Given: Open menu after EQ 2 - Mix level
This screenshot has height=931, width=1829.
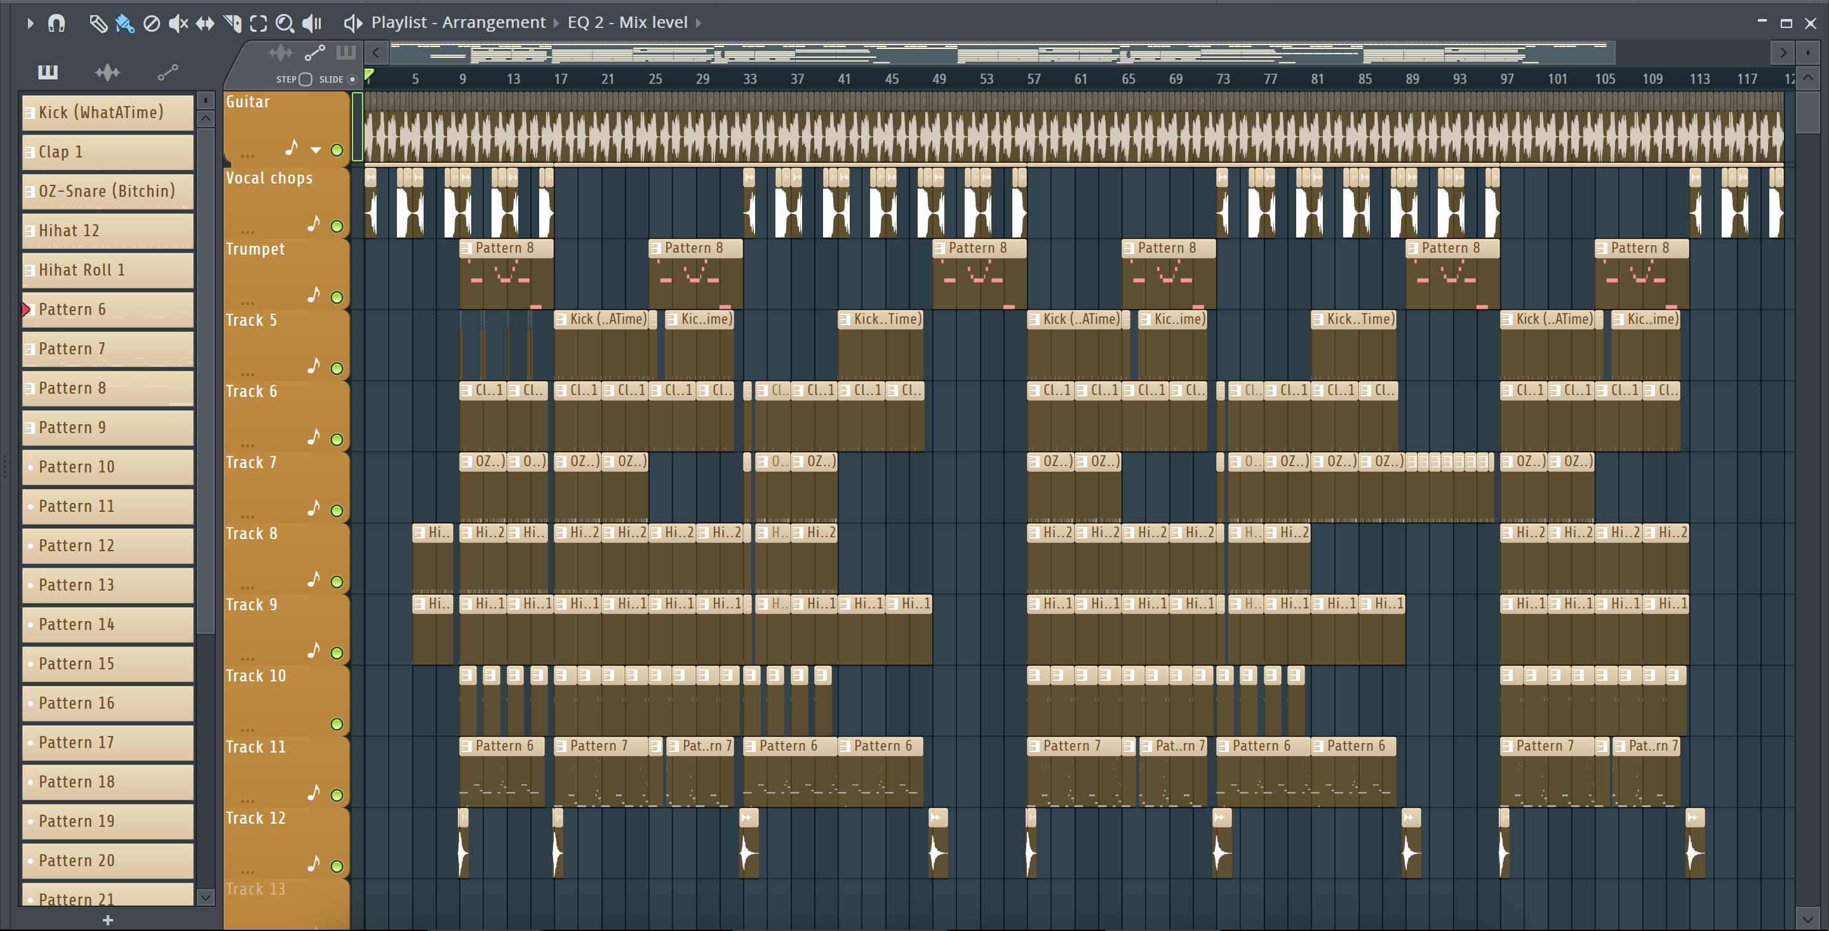Looking at the screenshot, I should pos(699,23).
